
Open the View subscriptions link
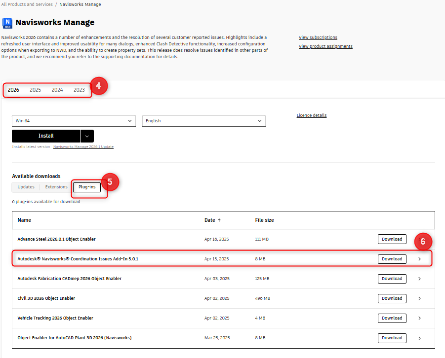tap(318, 37)
